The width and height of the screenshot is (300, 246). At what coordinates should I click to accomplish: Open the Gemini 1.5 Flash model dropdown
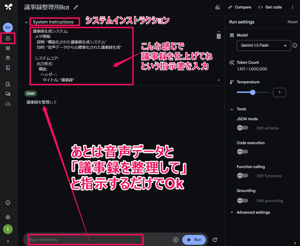[264, 45]
